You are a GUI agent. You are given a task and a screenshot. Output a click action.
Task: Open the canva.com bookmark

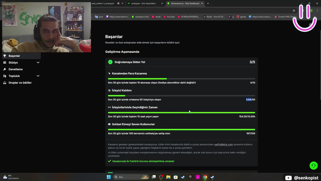260,17
